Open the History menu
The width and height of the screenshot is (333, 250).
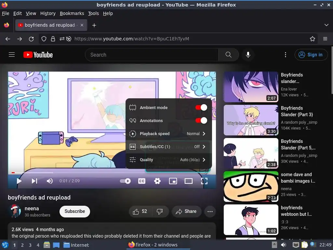(x=48, y=13)
